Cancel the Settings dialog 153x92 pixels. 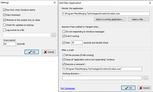tap(49, 52)
